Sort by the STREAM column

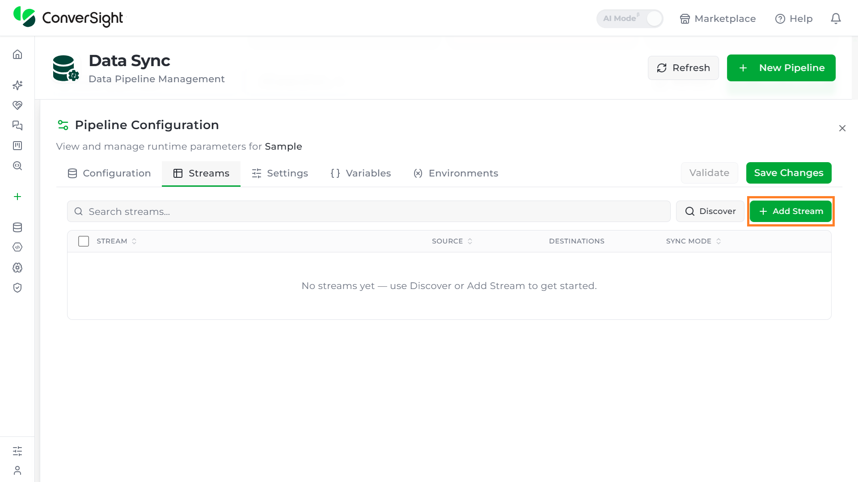(x=116, y=241)
